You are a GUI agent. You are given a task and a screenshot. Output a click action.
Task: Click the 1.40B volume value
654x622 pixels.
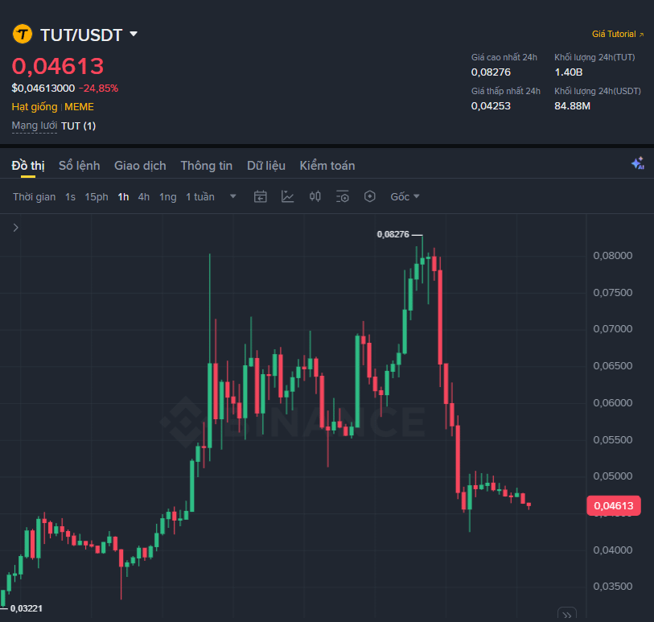569,72
